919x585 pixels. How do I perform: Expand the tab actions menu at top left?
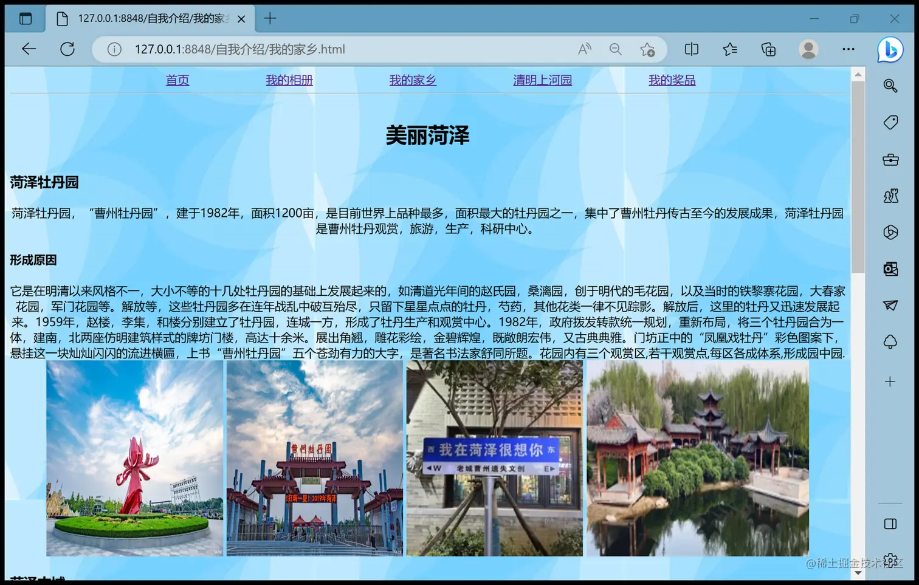coord(25,18)
